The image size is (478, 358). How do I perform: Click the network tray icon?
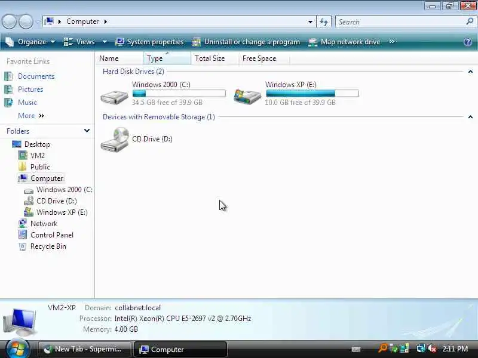click(x=421, y=348)
